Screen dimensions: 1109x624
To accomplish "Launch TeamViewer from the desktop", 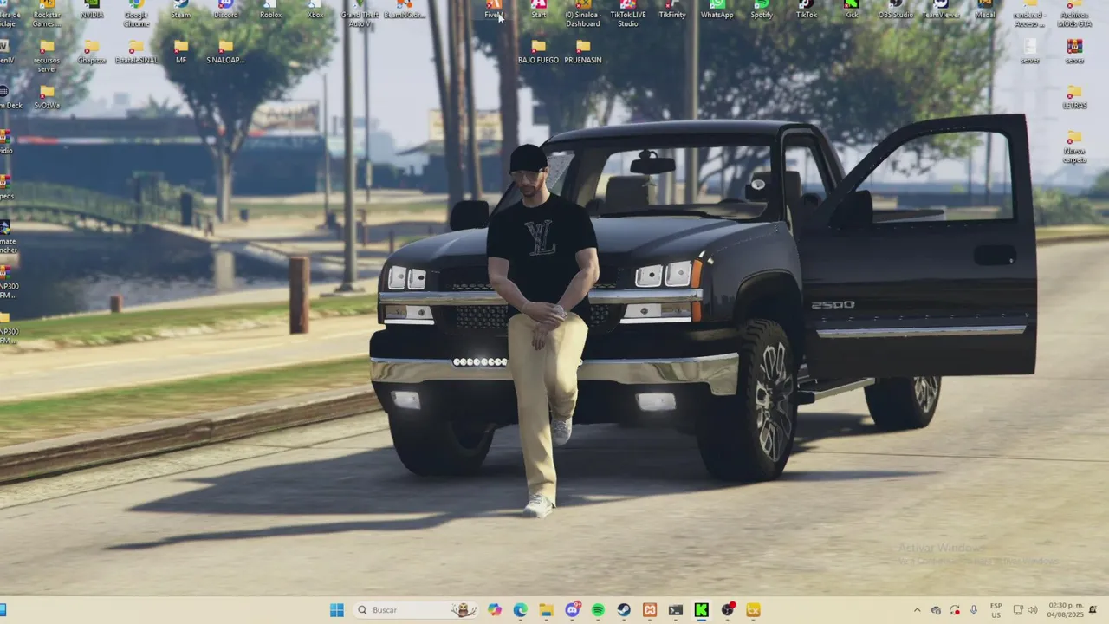I will pyautogui.click(x=941, y=10).
